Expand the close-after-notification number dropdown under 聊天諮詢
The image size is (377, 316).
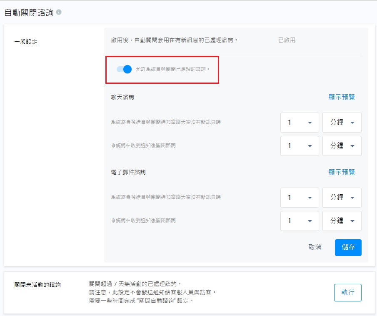click(x=299, y=146)
